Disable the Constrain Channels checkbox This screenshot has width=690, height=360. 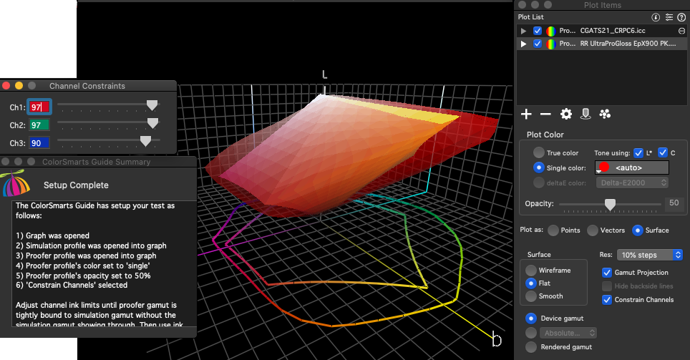pos(607,299)
